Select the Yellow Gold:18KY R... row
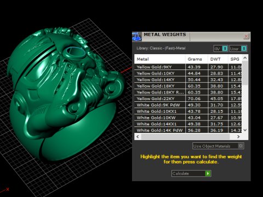This screenshot has width=263, height=197. 188,92
